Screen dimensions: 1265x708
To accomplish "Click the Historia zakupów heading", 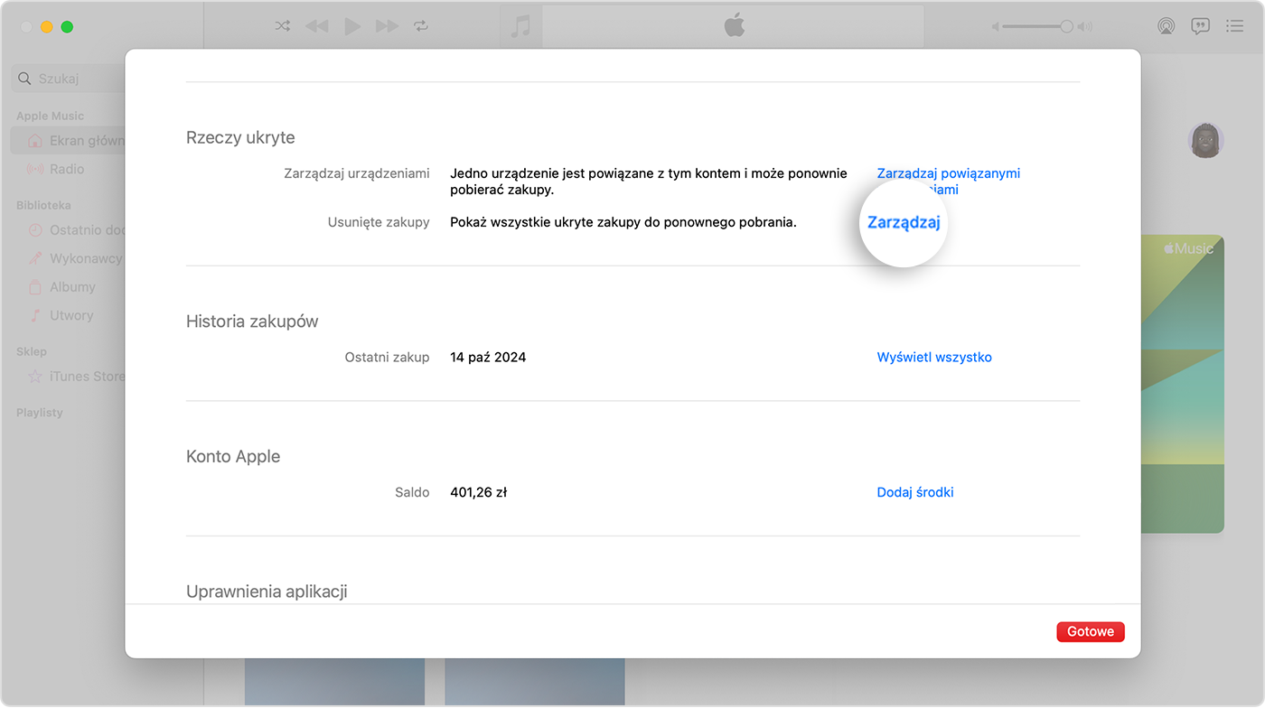I will tap(252, 321).
